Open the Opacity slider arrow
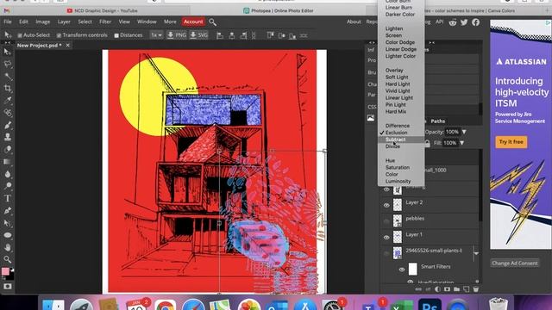Viewport: 552px width, 310px height. [x=464, y=132]
